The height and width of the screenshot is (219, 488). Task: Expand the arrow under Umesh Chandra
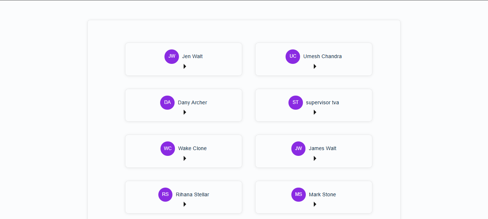(x=315, y=66)
